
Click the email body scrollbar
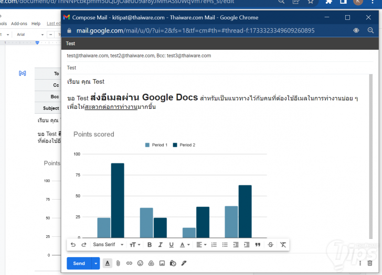tap(371, 157)
